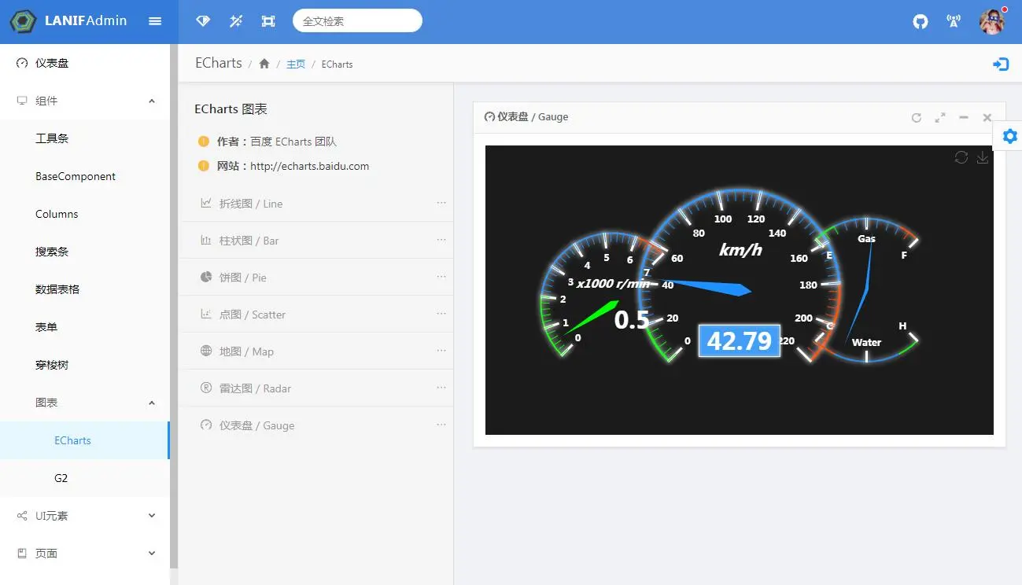Image resolution: width=1022 pixels, height=585 pixels.
Task: Open 表单 sidebar item
Action: click(x=84, y=327)
